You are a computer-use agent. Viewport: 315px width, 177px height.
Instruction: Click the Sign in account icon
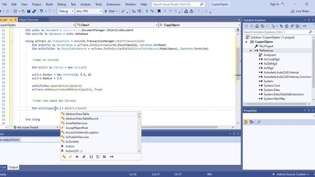pos(283,4)
